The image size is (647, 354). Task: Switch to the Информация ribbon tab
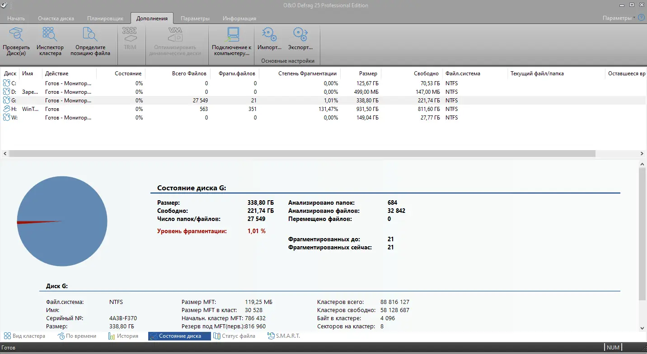click(x=239, y=18)
